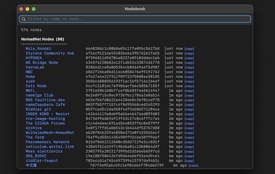275x174 pixels.
Task: Copy hash for VarnaLab
Action: [189, 67]
